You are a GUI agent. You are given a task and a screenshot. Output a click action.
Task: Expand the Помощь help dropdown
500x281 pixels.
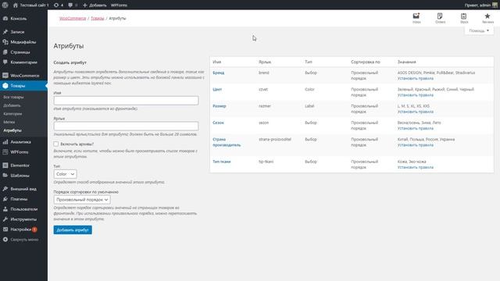click(479, 30)
